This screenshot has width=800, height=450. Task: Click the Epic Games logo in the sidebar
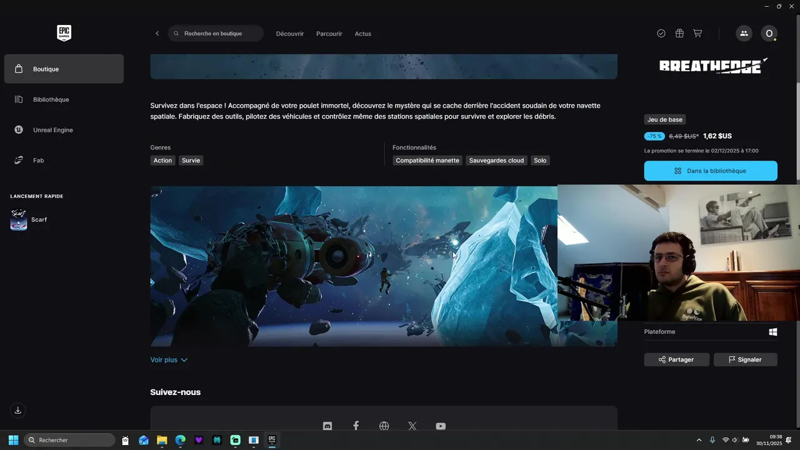[x=64, y=33]
